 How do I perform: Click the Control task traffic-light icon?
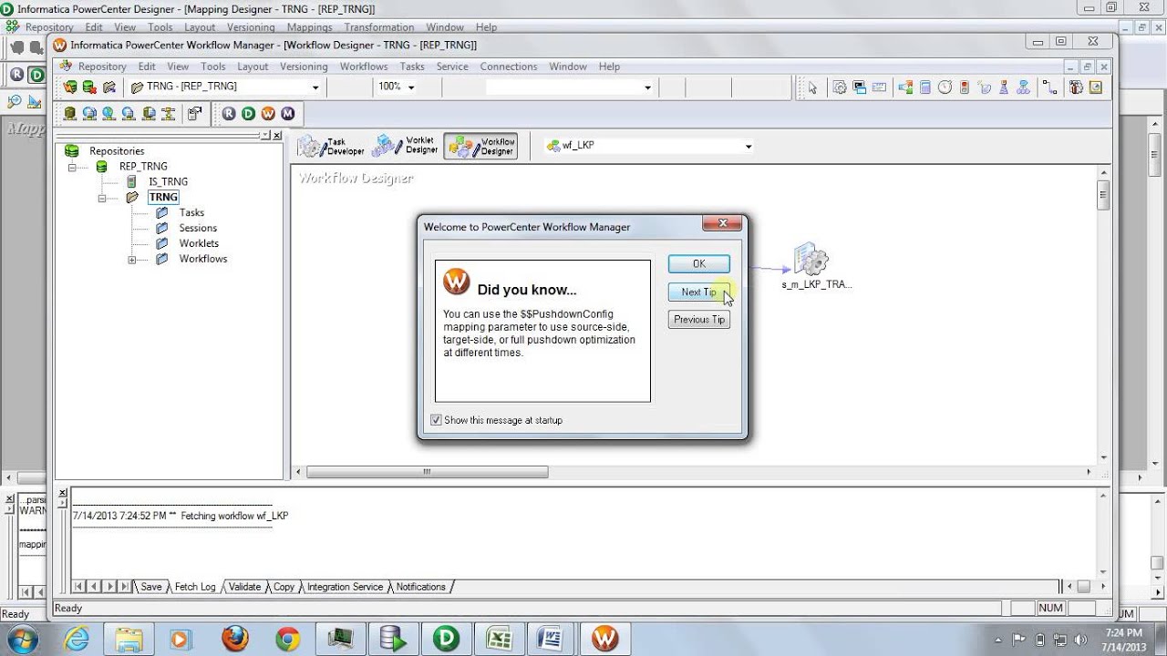965,87
